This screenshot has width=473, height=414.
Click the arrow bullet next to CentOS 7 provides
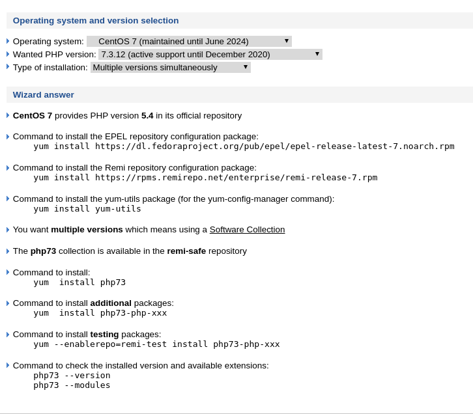(8, 115)
